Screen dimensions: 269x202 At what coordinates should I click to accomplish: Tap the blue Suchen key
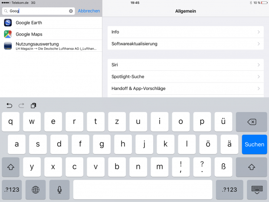pyautogui.click(x=254, y=144)
